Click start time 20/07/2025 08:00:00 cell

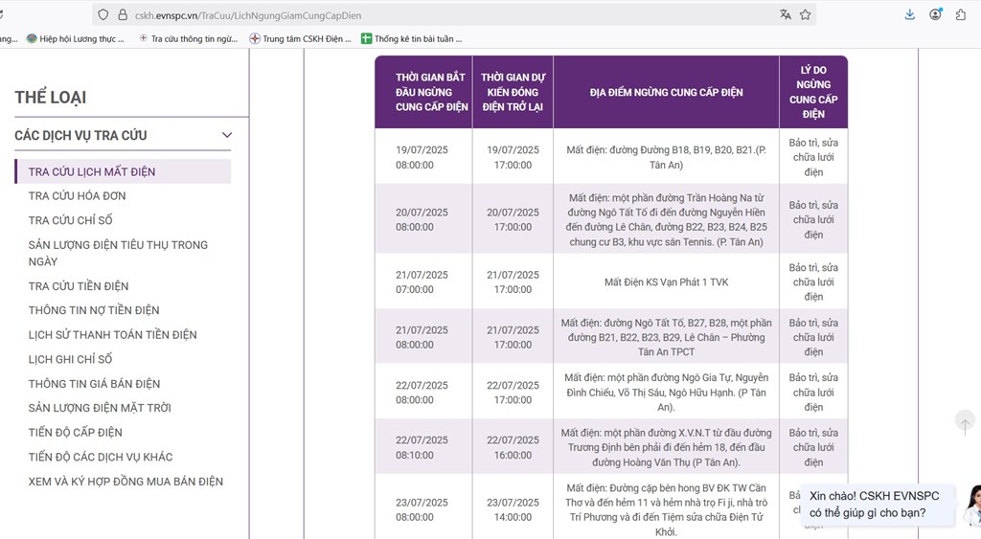tap(423, 219)
